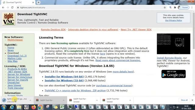The height and width of the screenshot is (110, 195).
Task: Bookmark this page using the star icon
Action: point(165,7)
